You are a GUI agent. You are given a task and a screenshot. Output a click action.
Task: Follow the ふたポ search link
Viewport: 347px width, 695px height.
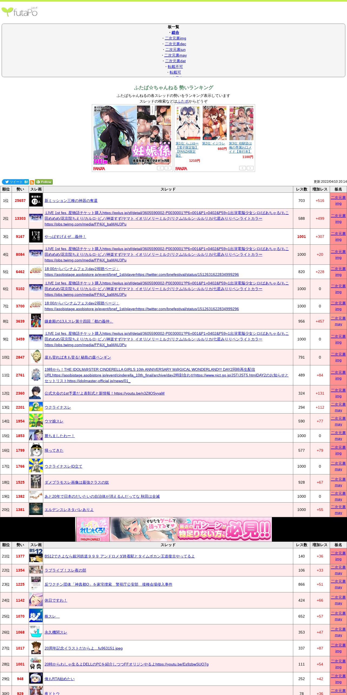183,101
